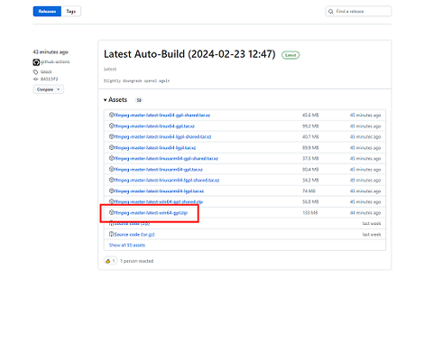Click the 34.2 MB size value
Viewport: 424px width, 354px height.
click(310, 181)
